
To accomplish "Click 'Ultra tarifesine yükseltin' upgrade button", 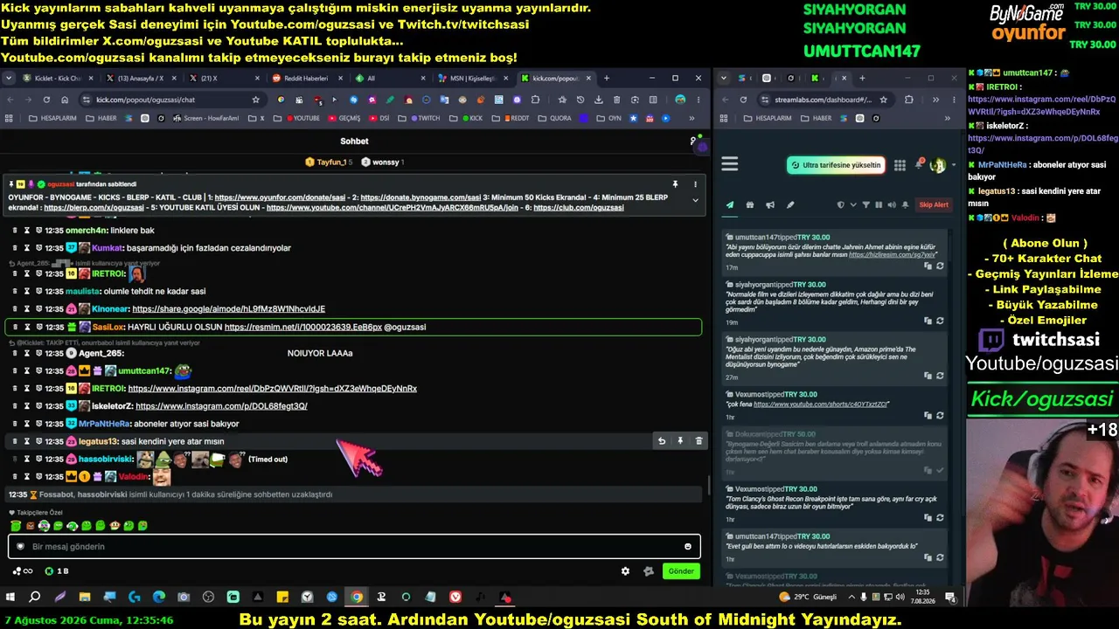I will [x=836, y=165].
